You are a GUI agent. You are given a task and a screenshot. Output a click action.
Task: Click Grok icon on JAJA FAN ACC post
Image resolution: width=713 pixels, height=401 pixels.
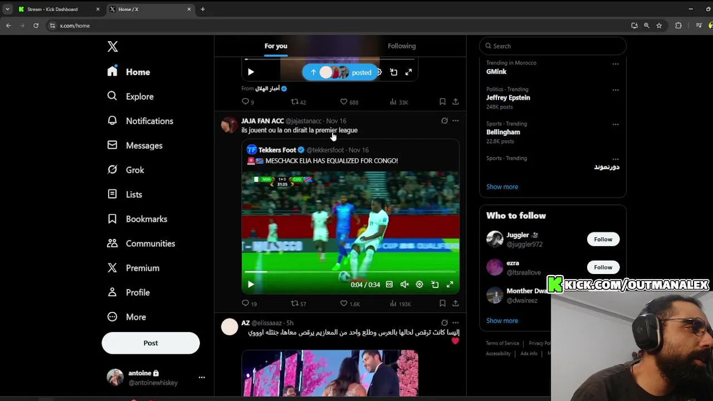[x=445, y=121]
